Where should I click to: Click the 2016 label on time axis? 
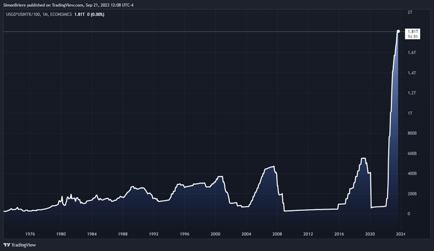click(339, 234)
